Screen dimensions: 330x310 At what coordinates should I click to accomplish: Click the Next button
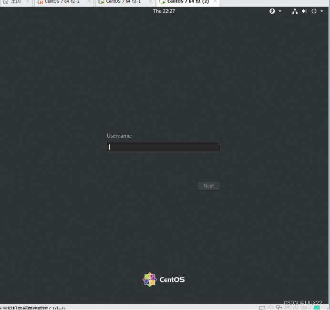click(x=208, y=186)
